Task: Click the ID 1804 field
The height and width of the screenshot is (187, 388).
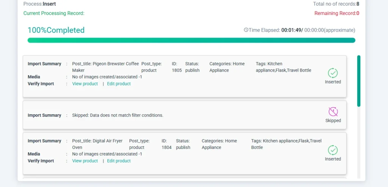Action: pyautogui.click(x=167, y=144)
